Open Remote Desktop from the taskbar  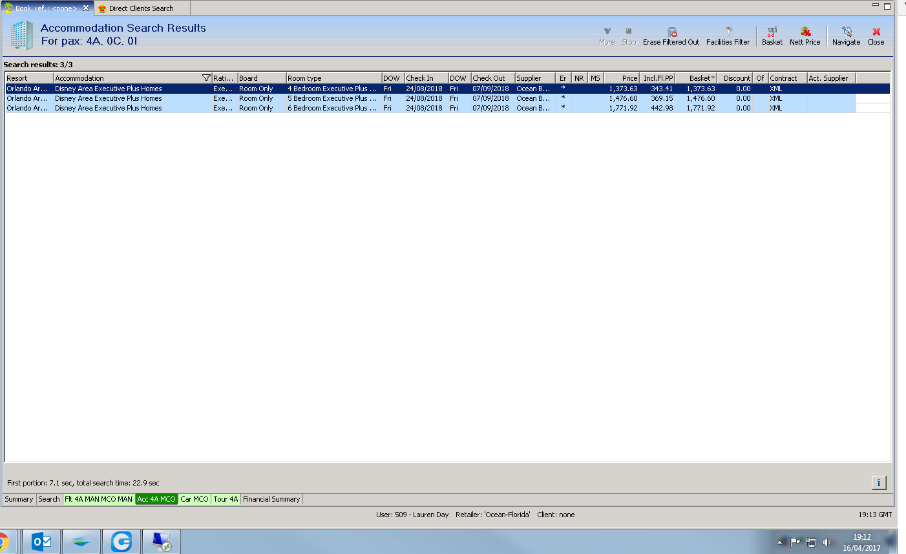(x=162, y=542)
